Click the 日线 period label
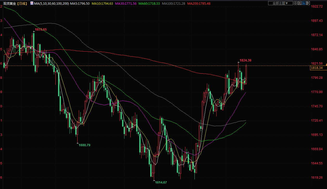Viewport: 327px width, 189px height. pyautogui.click(x=23, y=3)
